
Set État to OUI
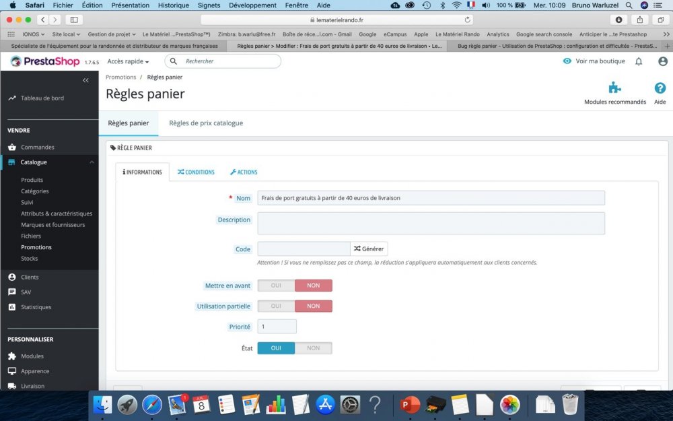[x=276, y=348]
